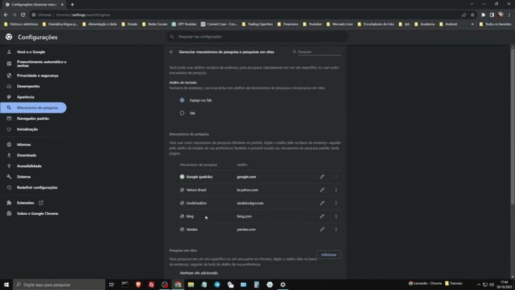Open the 'Redes Sociais' bookmark folder
The image size is (515, 290).
(x=155, y=24)
